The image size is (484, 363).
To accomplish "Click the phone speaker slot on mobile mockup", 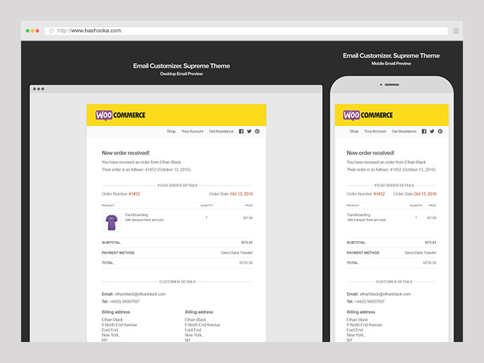I will 391,85.
